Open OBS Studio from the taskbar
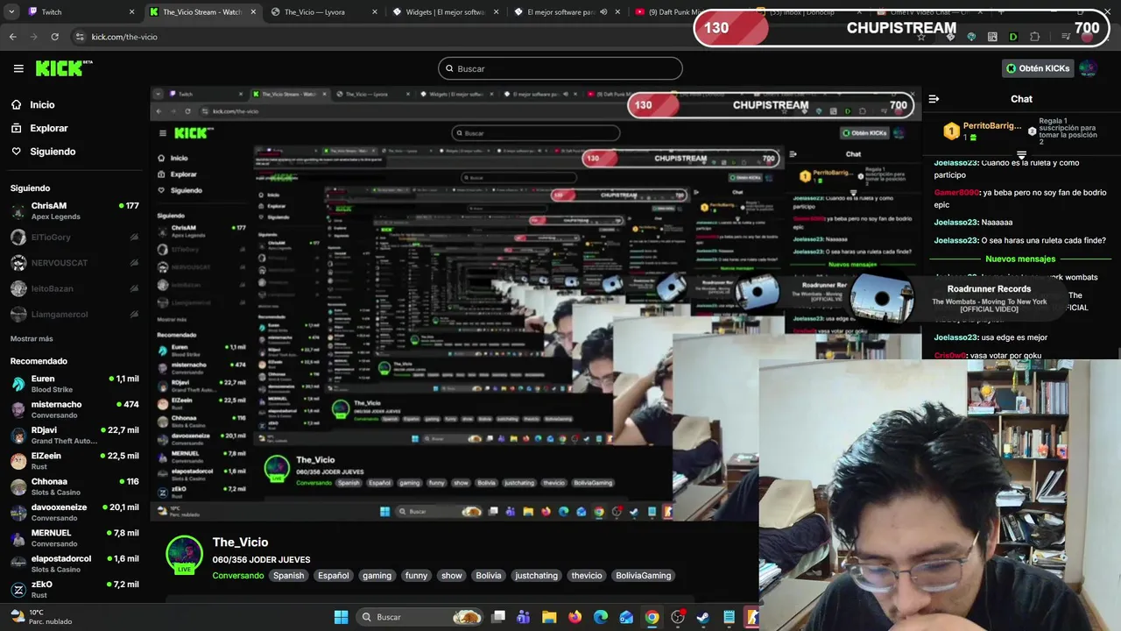Viewport: 1121px width, 631px height. click(678, 617)
